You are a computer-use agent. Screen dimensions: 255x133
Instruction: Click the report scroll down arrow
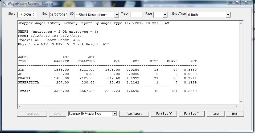coord(241,102)
